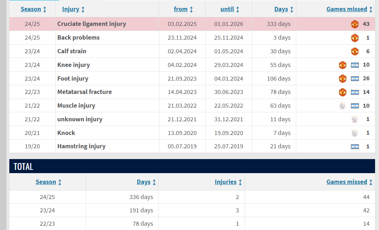Image resolution: width=379 pixels, height=230 pixels.
Task: Sort injuries by from date
Action: tap(183, 9)
